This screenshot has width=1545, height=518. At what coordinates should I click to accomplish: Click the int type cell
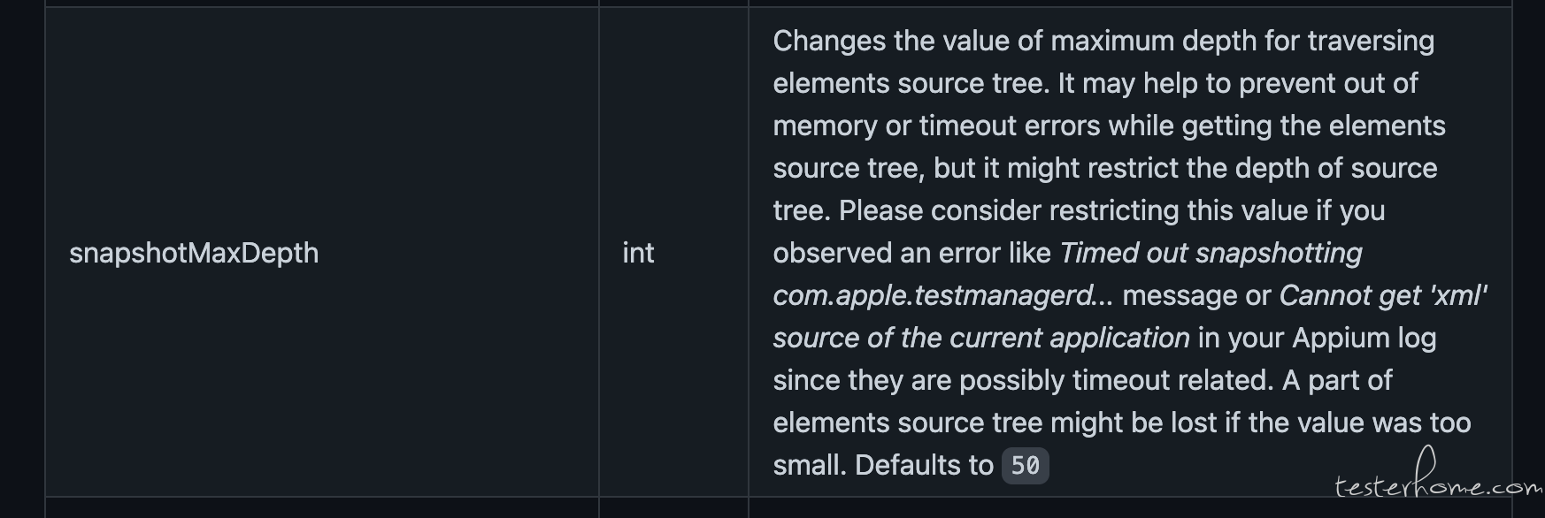pyautogui.click(x=638, y=253)
